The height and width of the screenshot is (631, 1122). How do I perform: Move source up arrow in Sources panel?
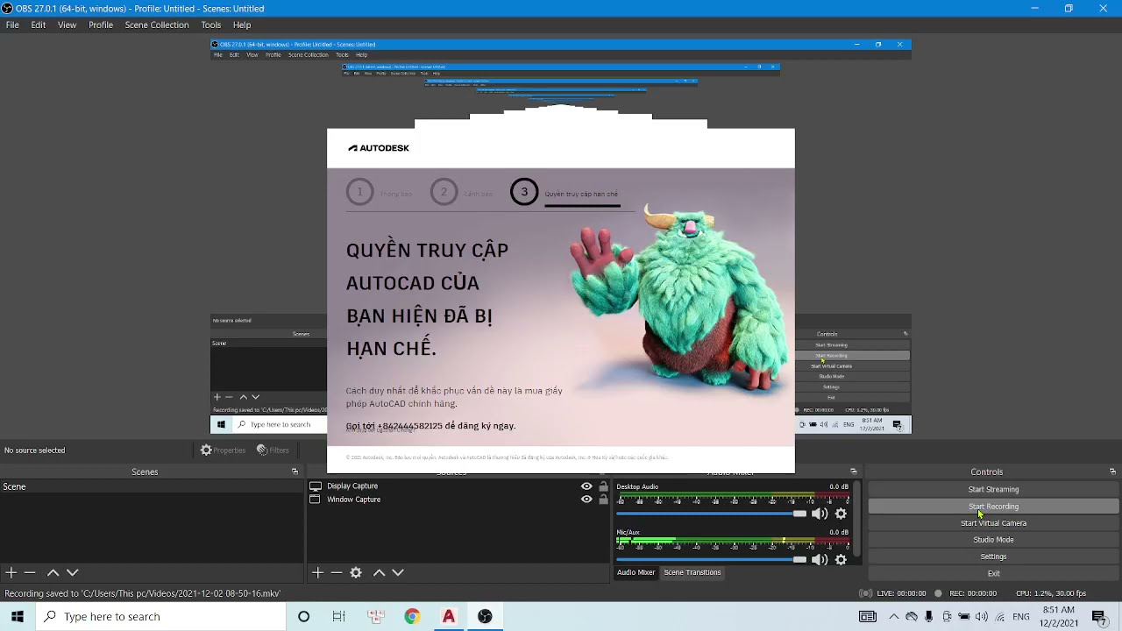tap(379, 572)
